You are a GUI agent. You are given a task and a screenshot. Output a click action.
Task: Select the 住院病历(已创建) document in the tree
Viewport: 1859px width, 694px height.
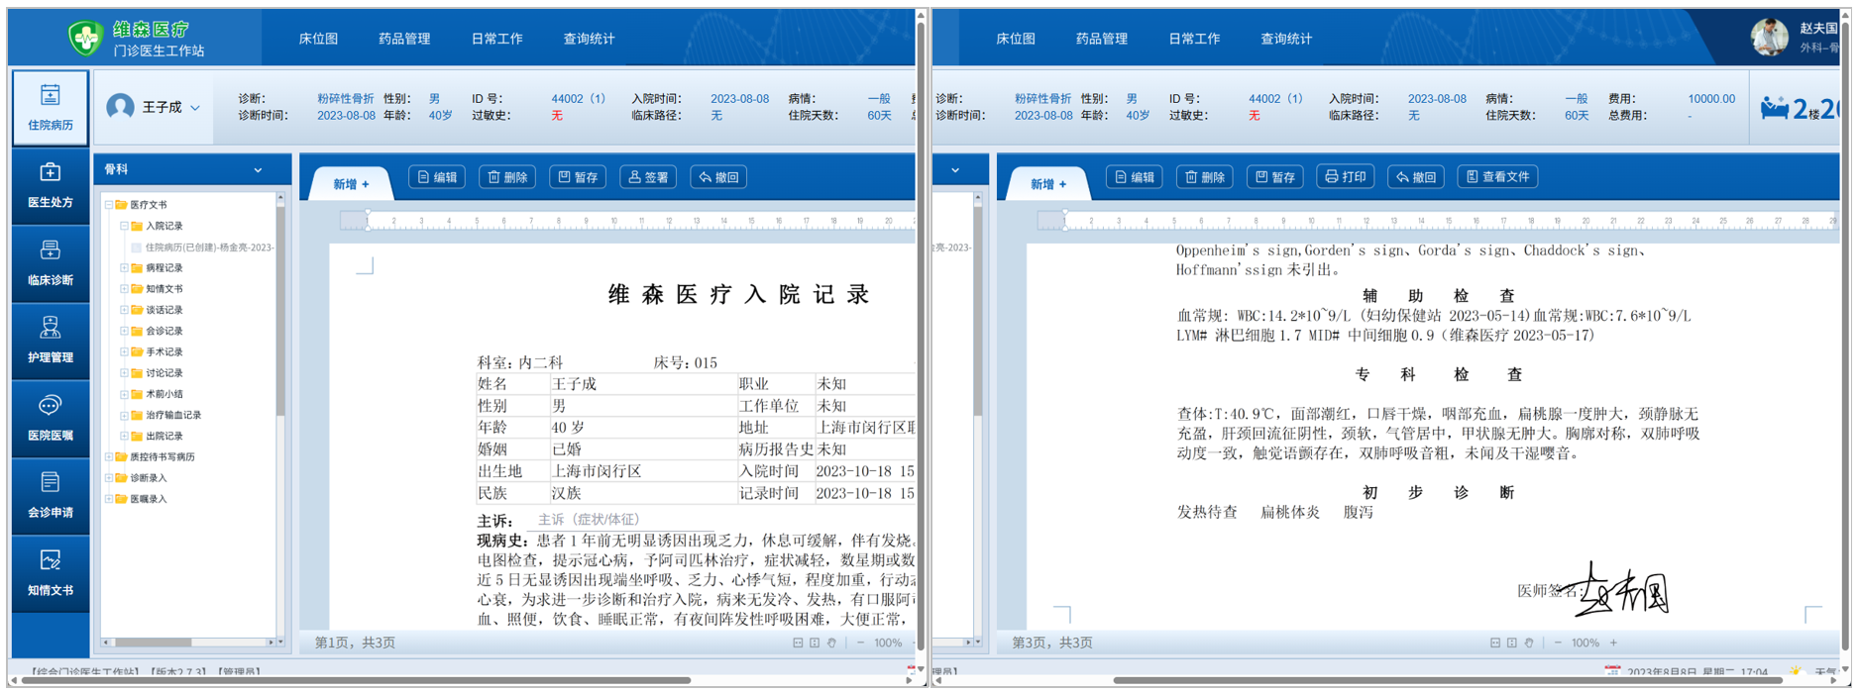208,248
